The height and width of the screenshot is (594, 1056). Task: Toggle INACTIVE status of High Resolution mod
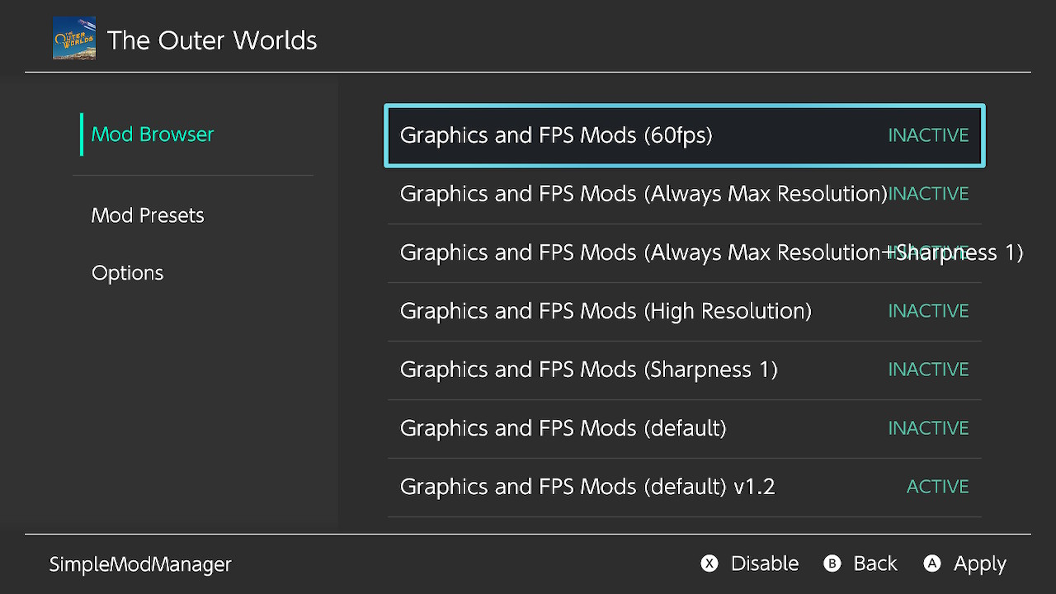tap(928, 311)
